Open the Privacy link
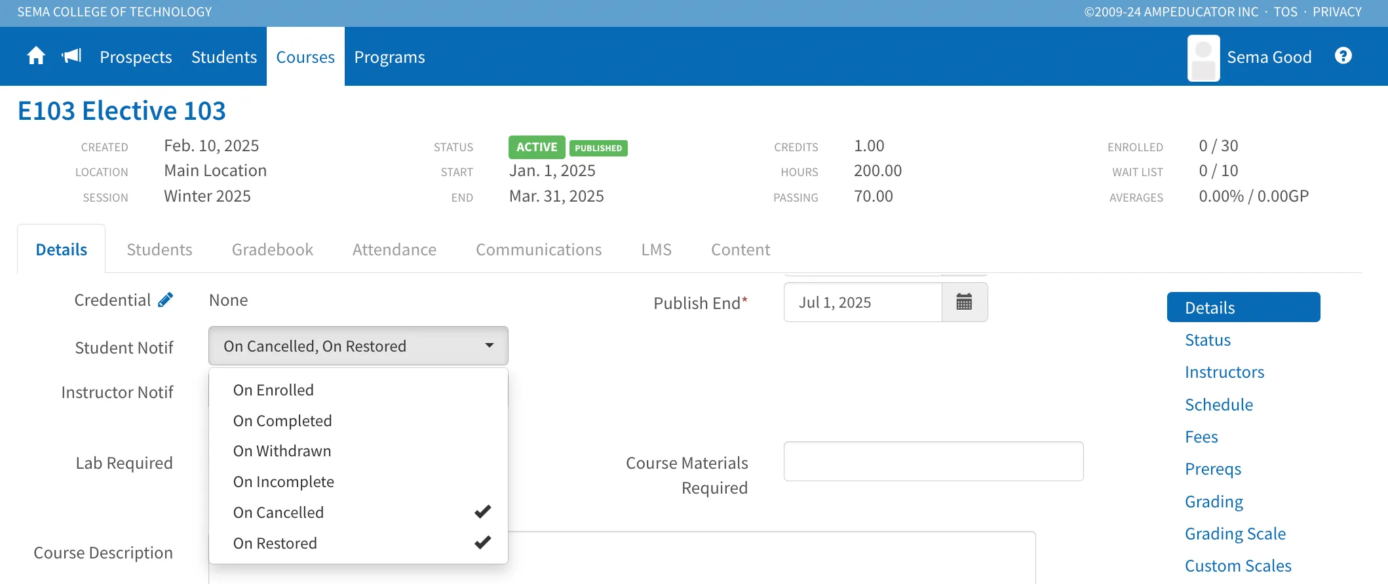The image size is (1388, 584). click(x=1337, y=12)
